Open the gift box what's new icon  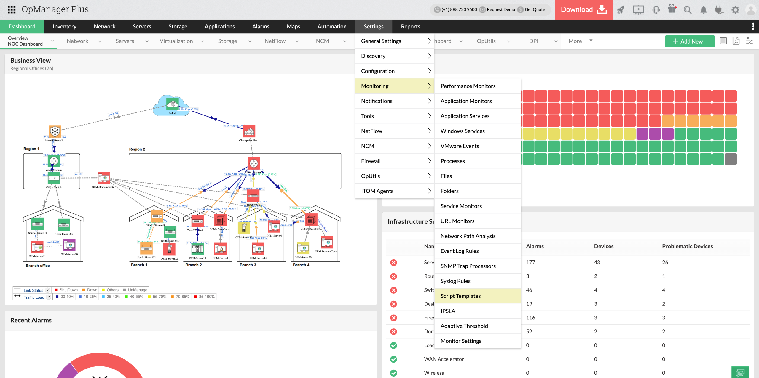(672, 9)
